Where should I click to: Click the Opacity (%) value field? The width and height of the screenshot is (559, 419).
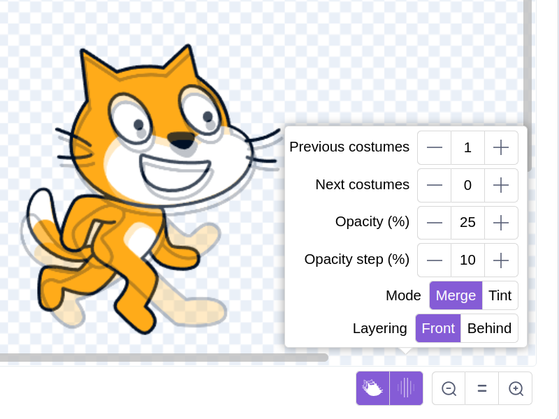(x=467, y=223)
